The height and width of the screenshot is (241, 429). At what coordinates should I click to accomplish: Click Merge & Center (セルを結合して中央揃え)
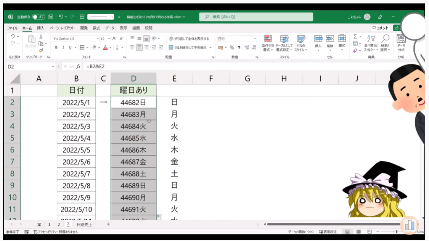point(189,48)
